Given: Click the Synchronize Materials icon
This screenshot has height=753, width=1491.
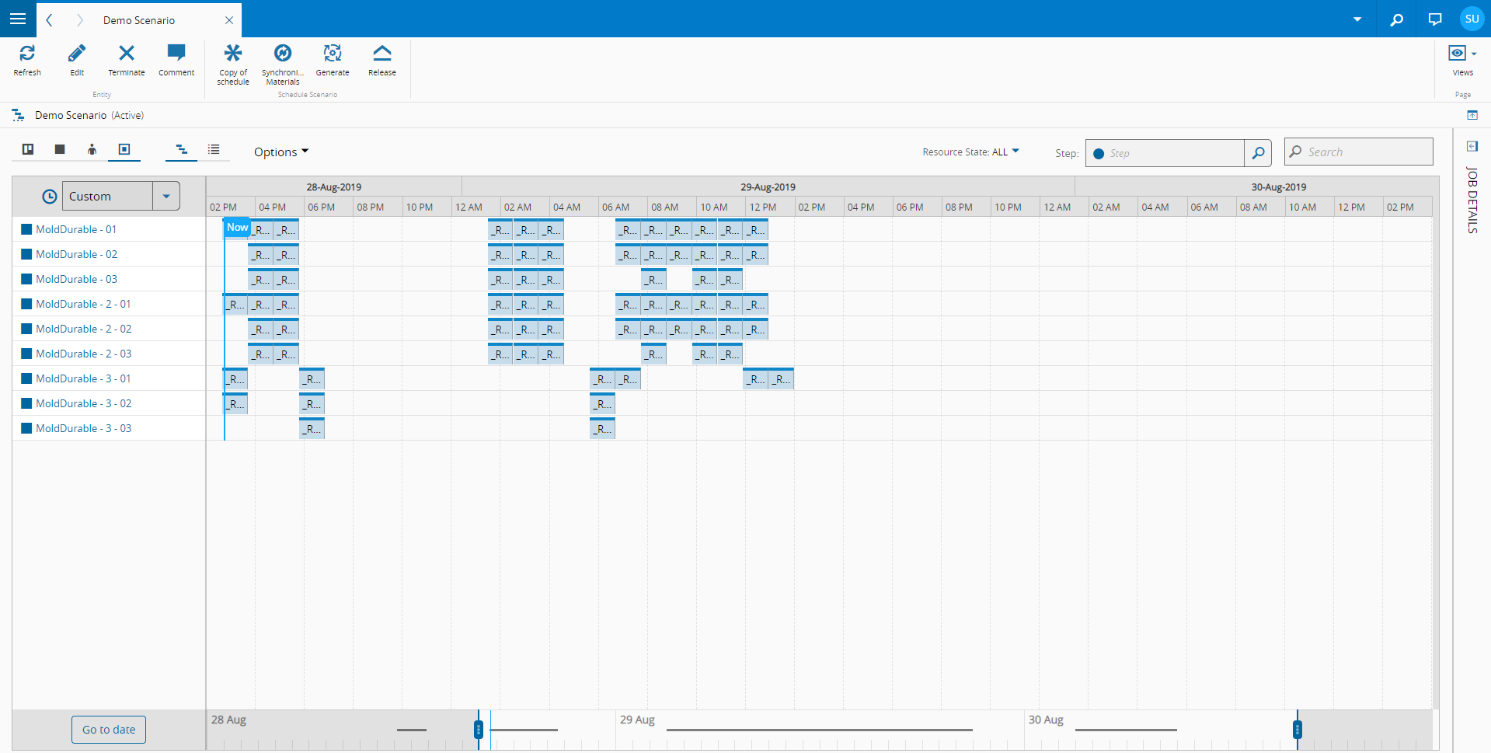Looking at the screenshot, I should (283, 54).
